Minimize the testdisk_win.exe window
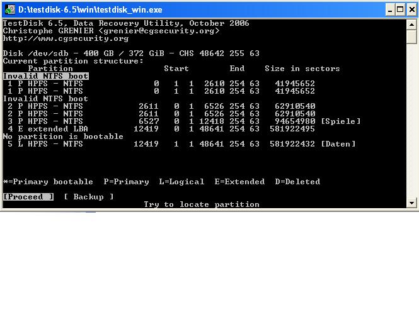The height and width of the screenshot is (322, 419). pos(390,10)
